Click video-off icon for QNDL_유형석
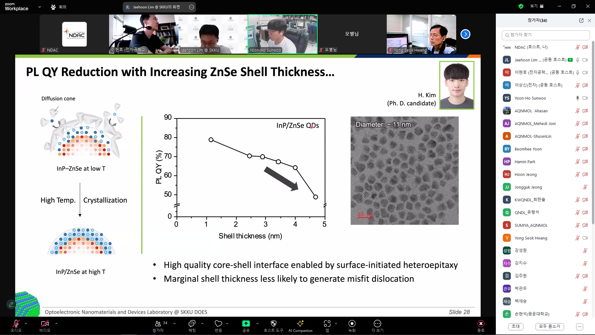This screenshot has width=595, height=335. point(585,212)
